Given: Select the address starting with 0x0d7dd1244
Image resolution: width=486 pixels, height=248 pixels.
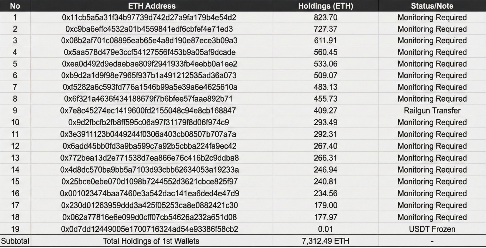Looking at the screenshot, I should tap(150, 229).
